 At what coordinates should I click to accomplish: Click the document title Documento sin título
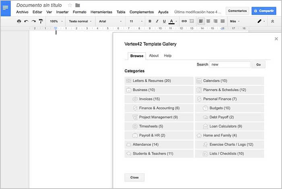tap(39, 5)
